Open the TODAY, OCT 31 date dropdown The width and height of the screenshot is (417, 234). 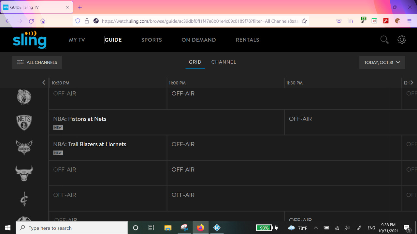click(x=382, y=62)
